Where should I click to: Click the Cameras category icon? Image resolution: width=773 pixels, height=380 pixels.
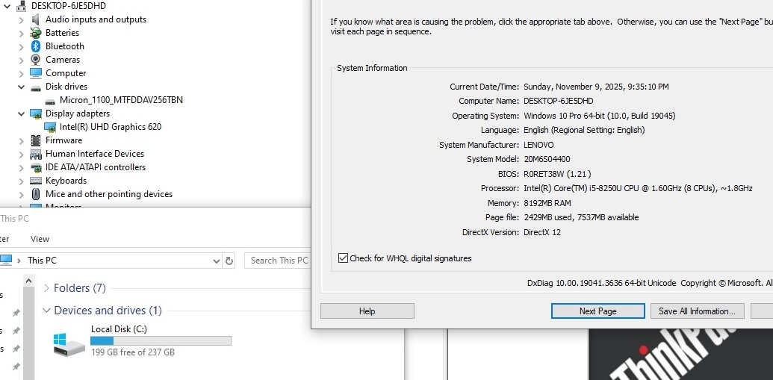(35, 60)
